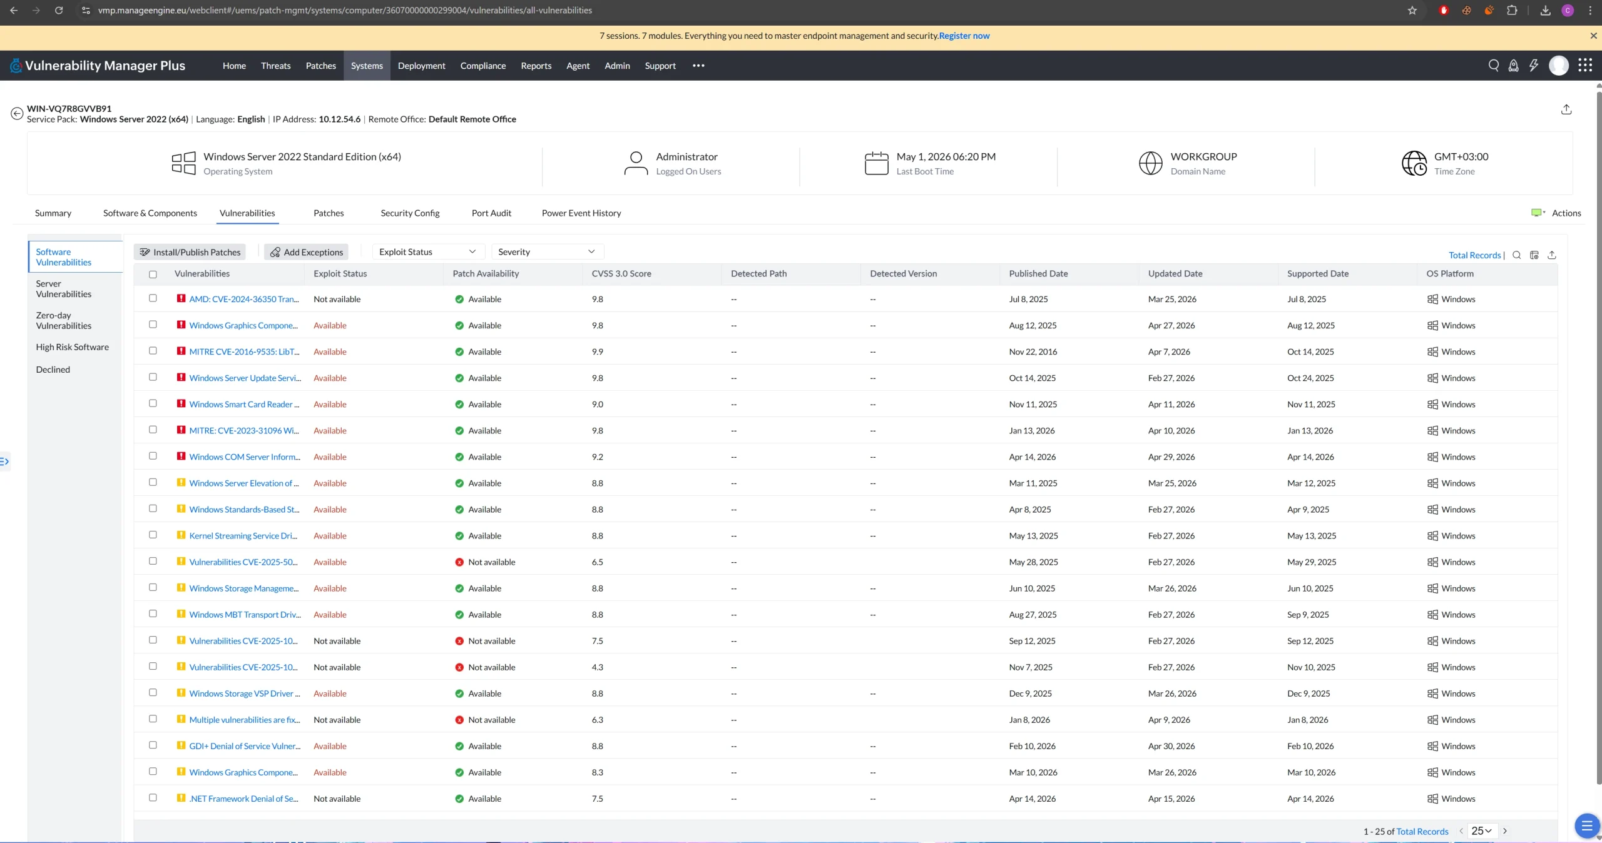This screenshot has width=1602, height=843.
Task: Open the search icon in the top navbar
Action: coord(1494,65)
